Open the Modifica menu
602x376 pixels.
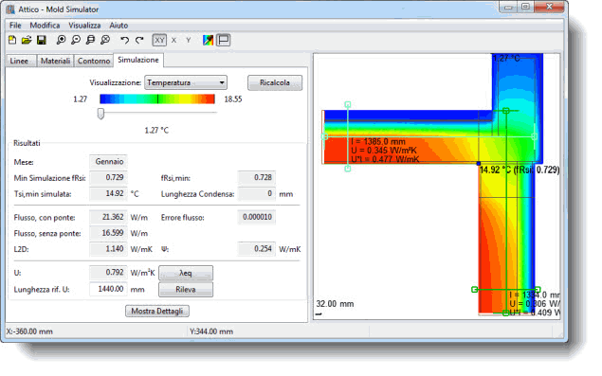[45, 26]
